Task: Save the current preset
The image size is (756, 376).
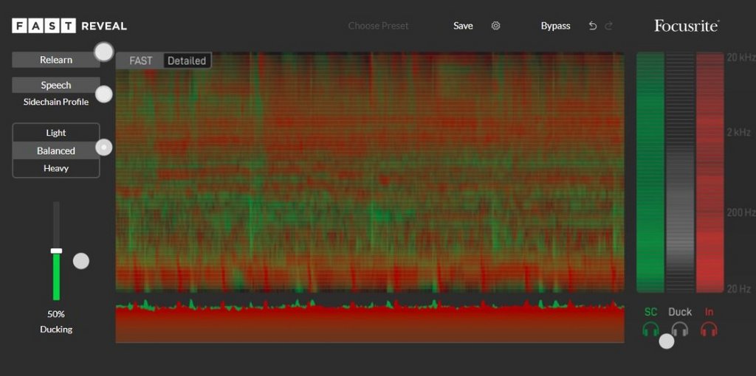Action: [463, 26]
